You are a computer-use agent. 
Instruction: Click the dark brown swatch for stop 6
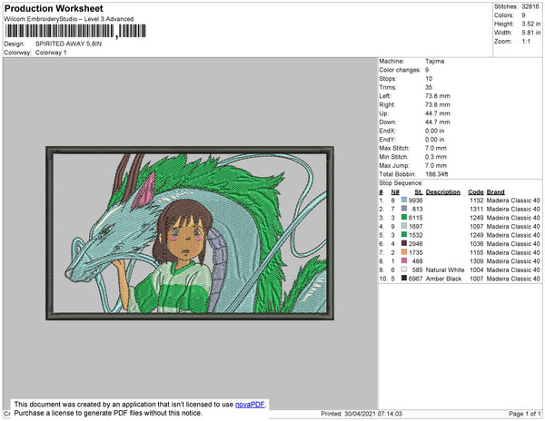404,243
